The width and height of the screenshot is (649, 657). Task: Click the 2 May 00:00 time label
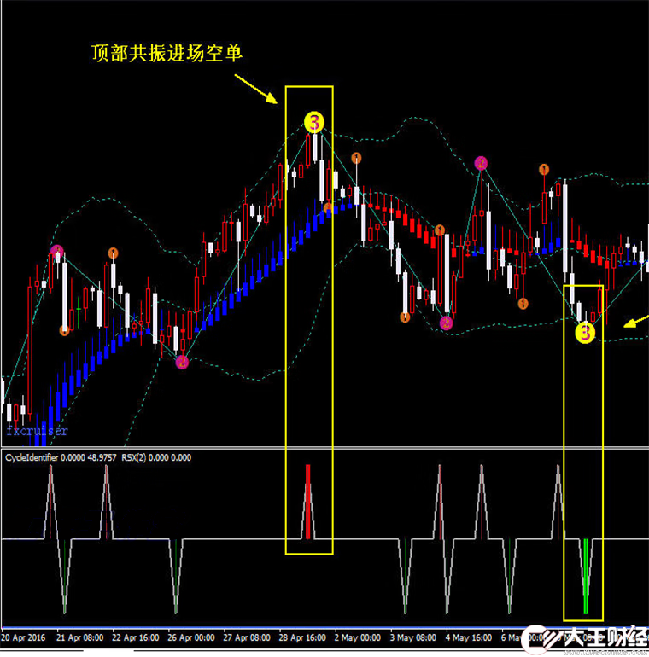click(358, 637)
